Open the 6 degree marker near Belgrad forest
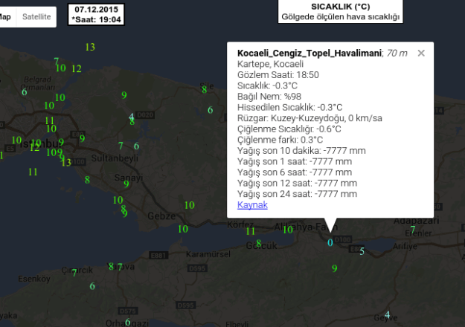The width and height of the screenshot is (465, 327). (x=25, y=92)
